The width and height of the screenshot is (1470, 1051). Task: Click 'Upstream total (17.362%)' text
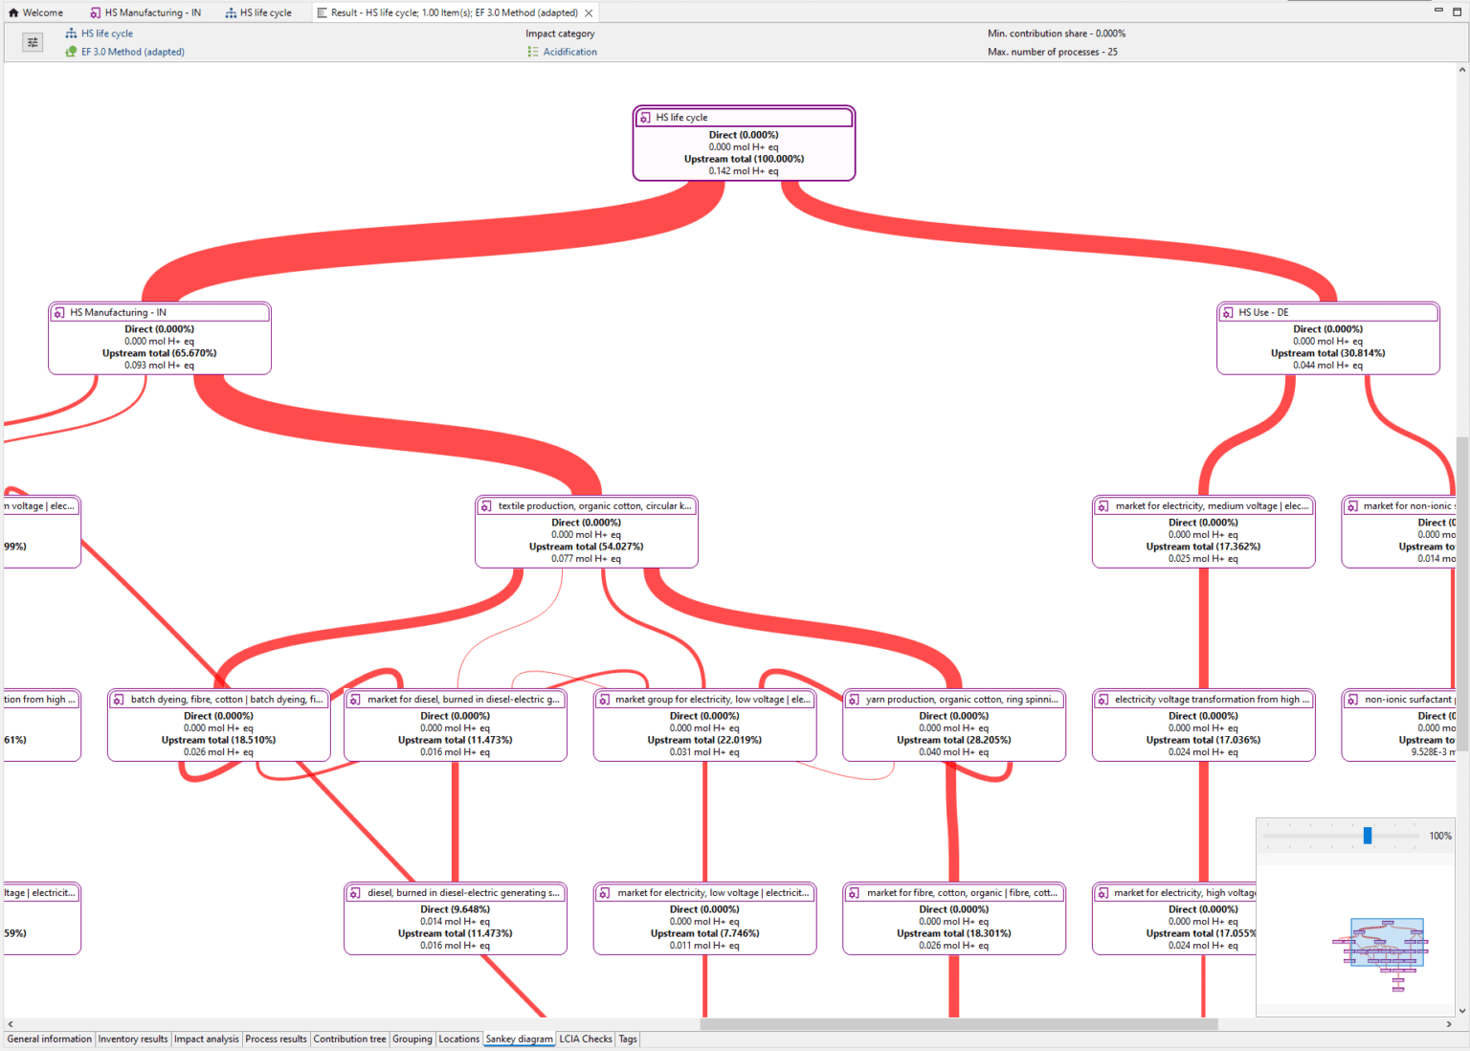(x=1204, y=547)
